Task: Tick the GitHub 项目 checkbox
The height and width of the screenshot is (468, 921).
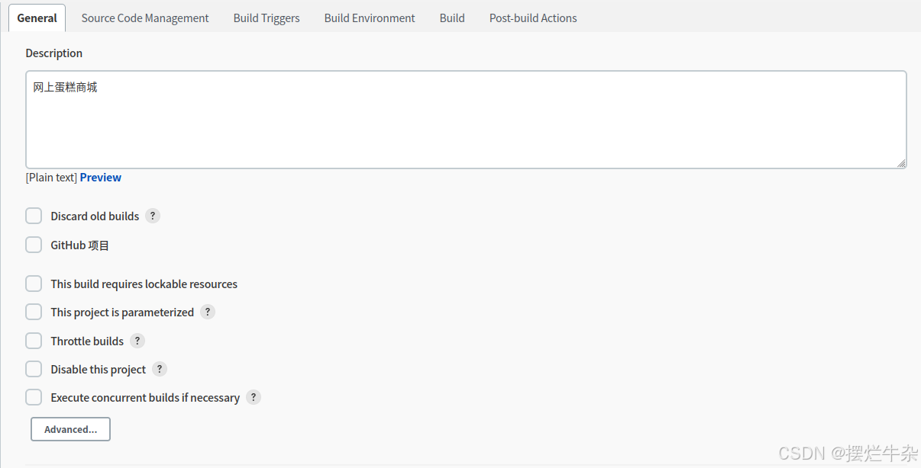Action: (x=34, y=245)
